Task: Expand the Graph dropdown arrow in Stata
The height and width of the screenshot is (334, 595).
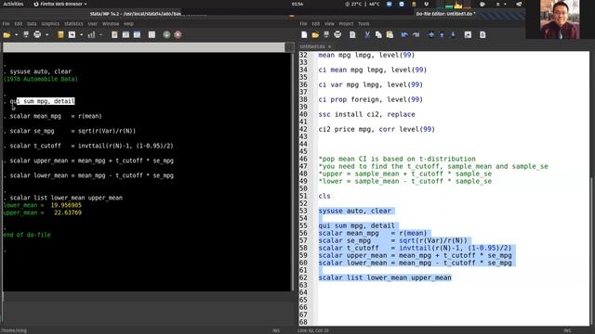Action: [x=101, y=35]
